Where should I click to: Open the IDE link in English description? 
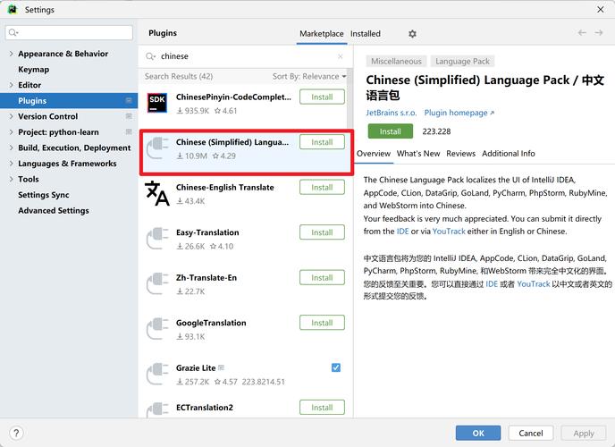pyautogui.click(x=402, y=232)
